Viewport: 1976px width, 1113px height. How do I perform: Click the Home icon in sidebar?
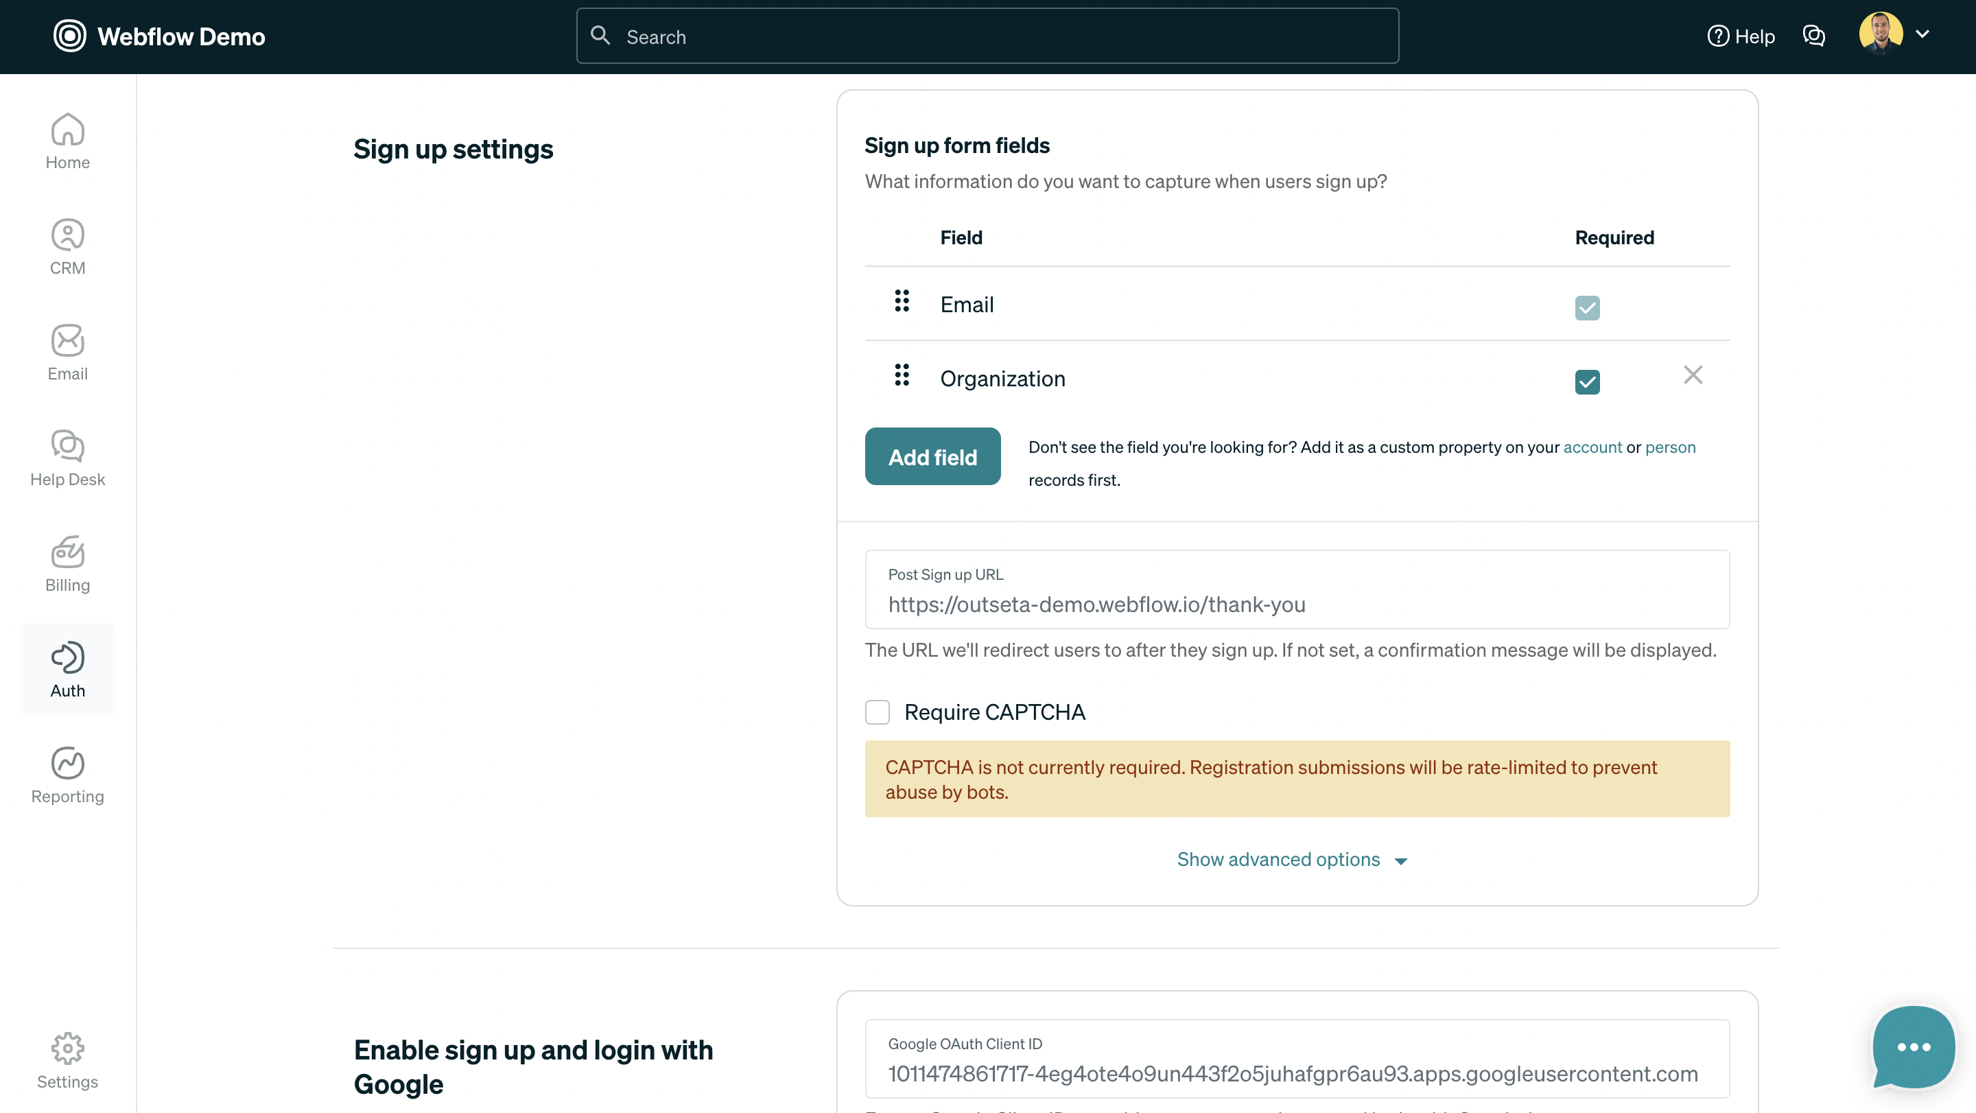[x=67, y=139]
